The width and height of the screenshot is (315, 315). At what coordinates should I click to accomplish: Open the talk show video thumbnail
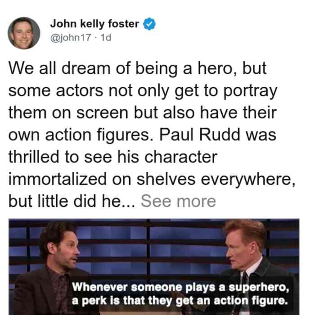coord(154,267)
